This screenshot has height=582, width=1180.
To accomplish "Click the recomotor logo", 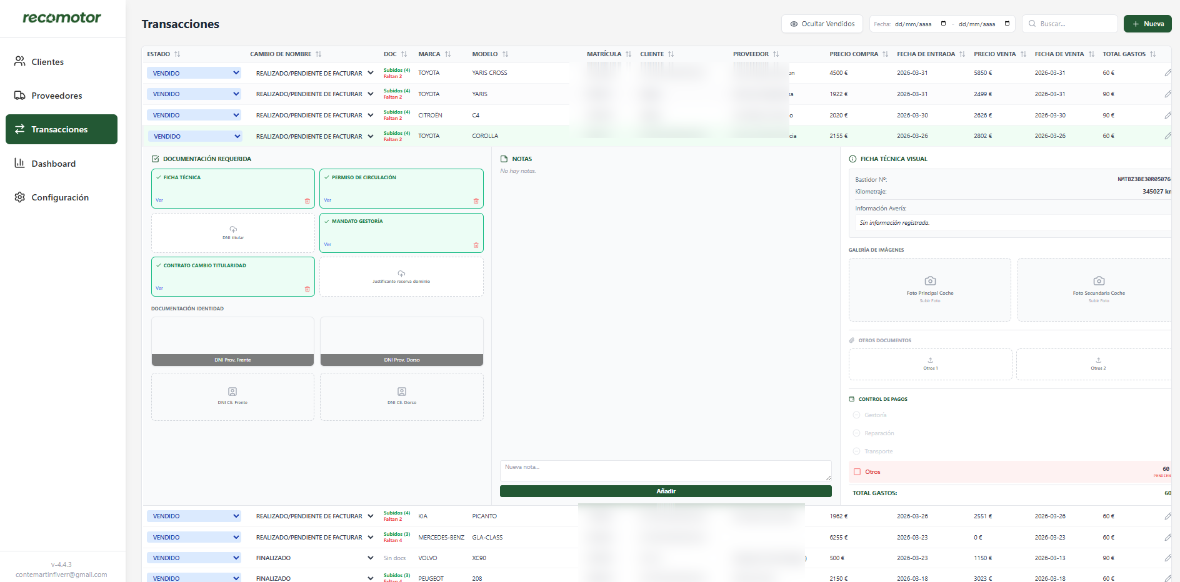I will 62,17.
